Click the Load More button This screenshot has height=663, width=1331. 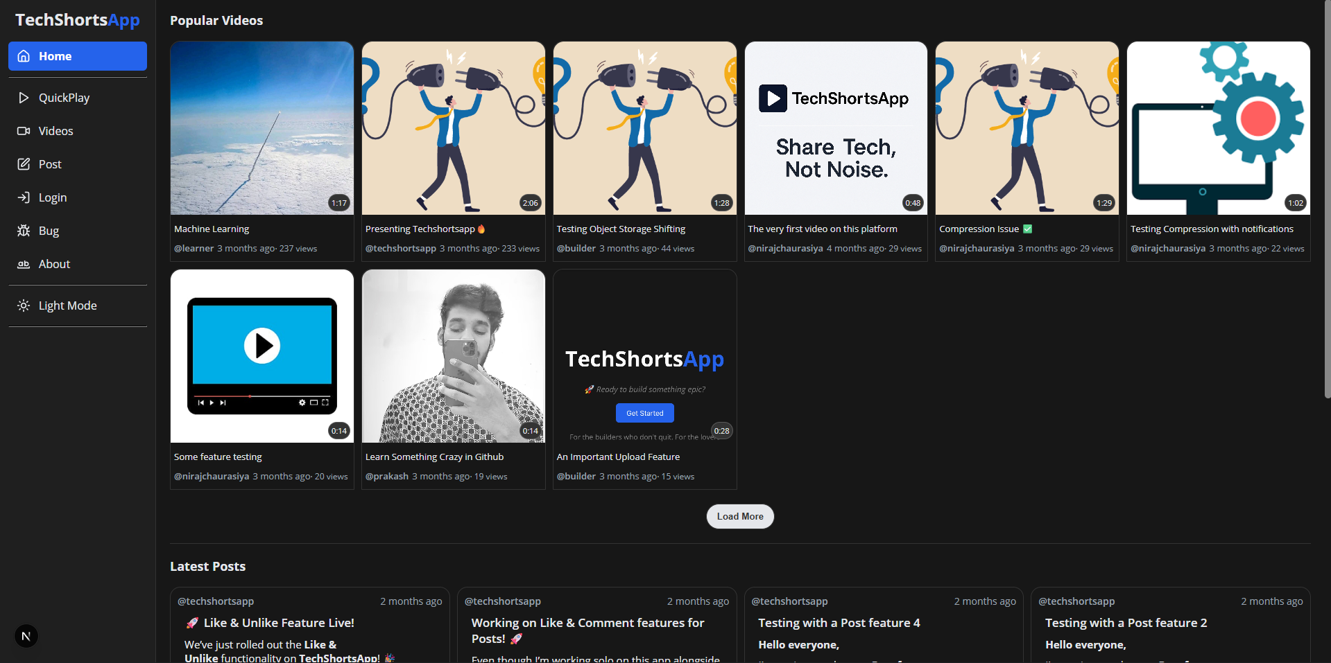point(739,516)
